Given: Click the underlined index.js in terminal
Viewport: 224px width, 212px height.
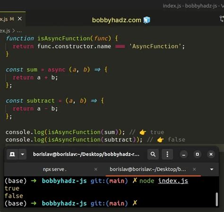Looking at the screenshot, I should (173, 181).
